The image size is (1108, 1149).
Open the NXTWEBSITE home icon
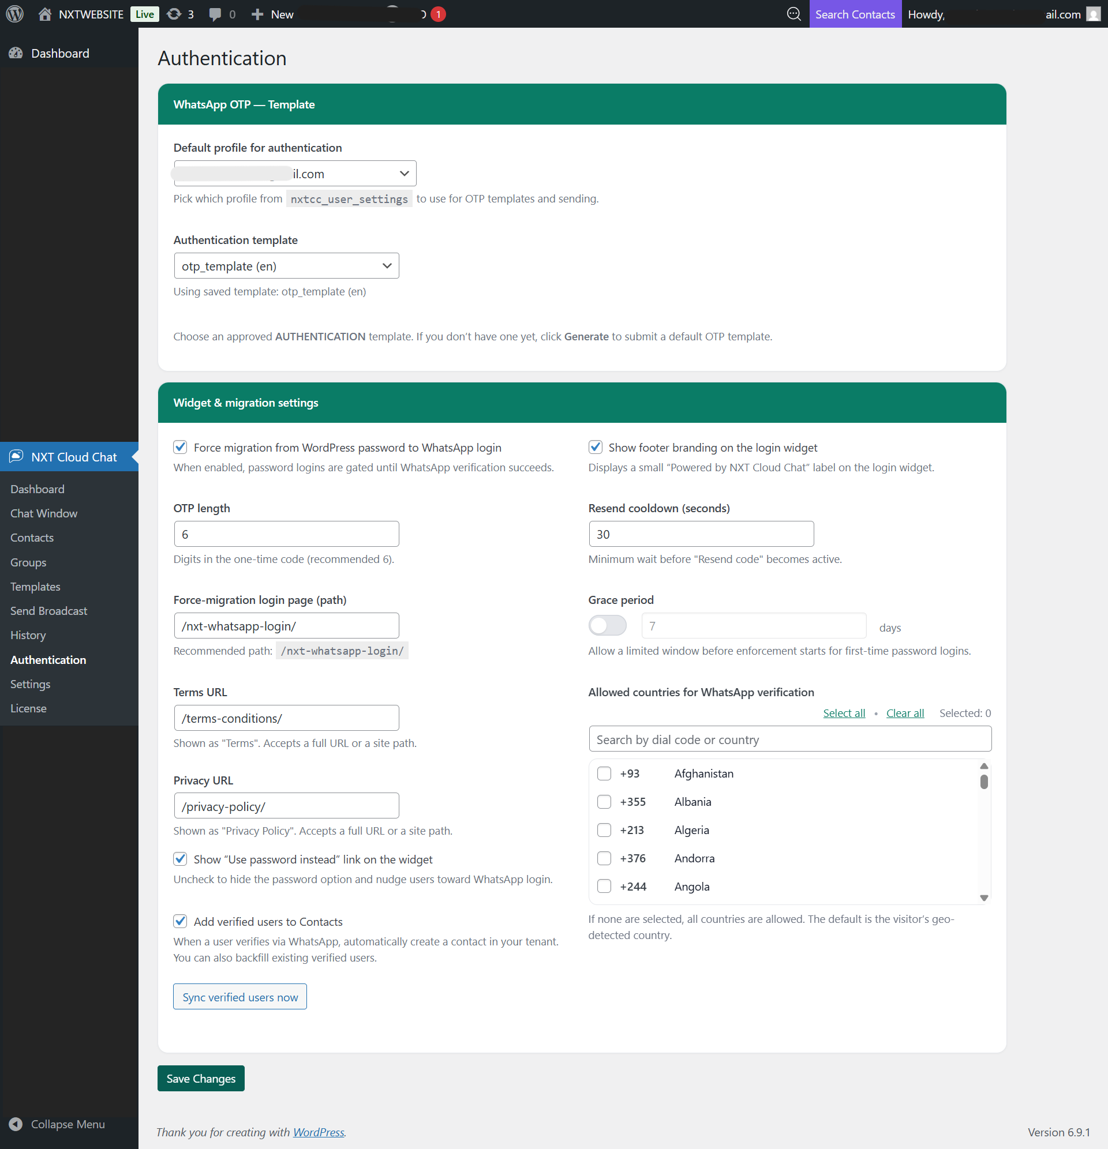44,13
